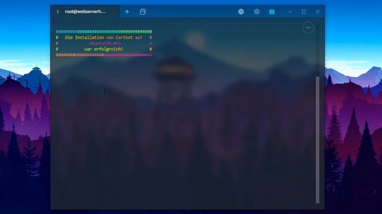382x214 pixels.
Task: Open the multi-window sessions icon
Action: click(x=143, y=12)
